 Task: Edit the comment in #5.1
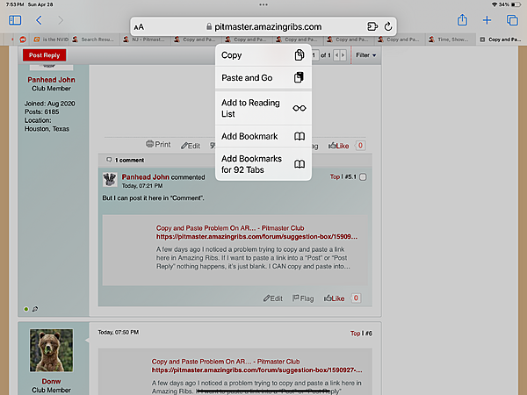(272, 298)
